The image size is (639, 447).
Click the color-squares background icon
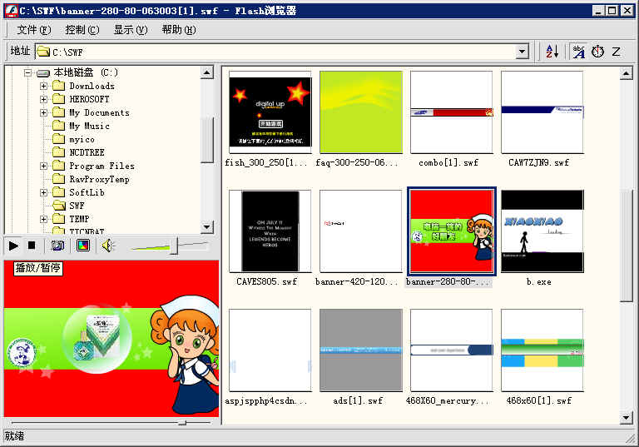[82, 246]
